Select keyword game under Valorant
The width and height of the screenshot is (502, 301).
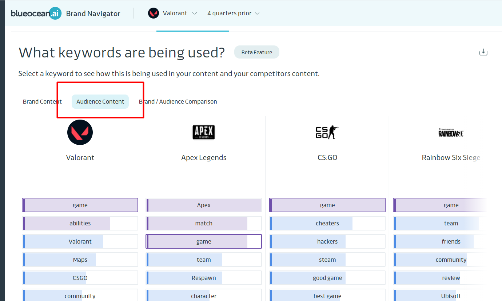[80, 205]
